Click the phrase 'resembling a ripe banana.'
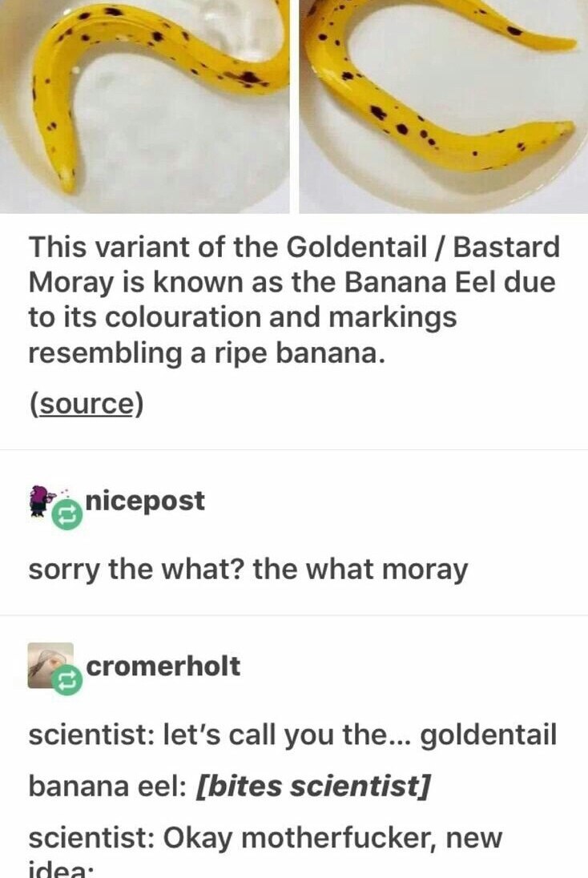588x878 pixels. tap(207, 352)
